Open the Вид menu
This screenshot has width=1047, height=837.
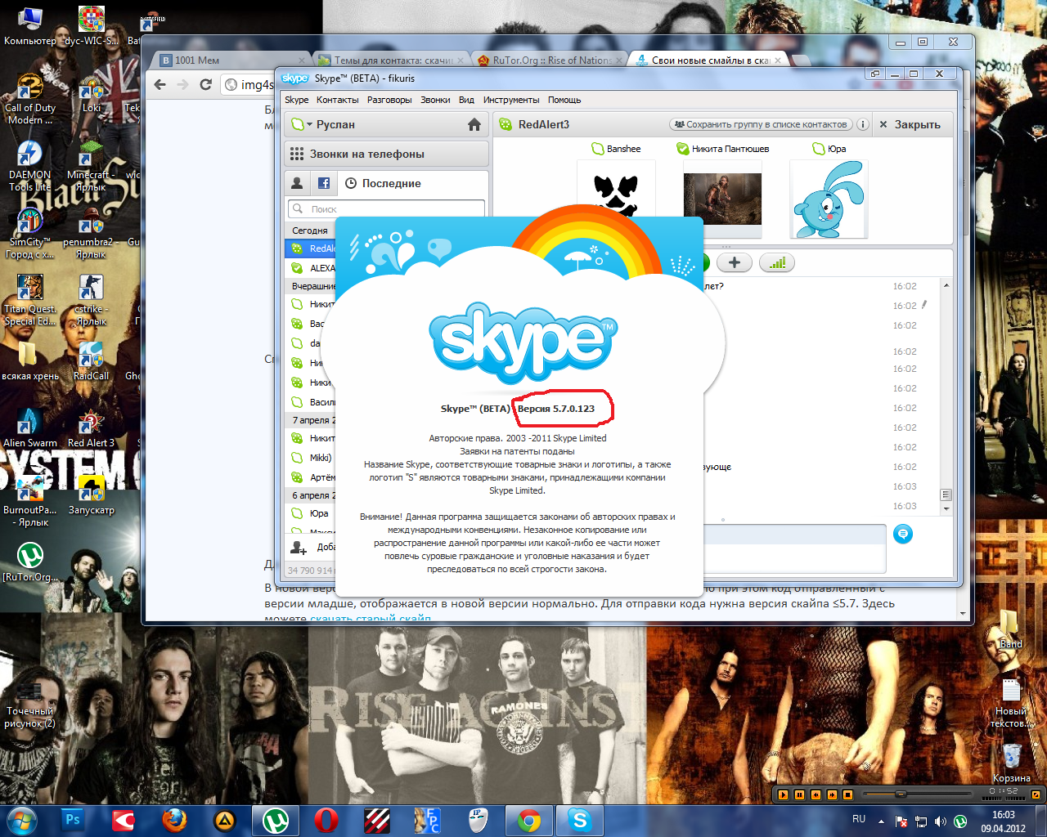(466, 100)
